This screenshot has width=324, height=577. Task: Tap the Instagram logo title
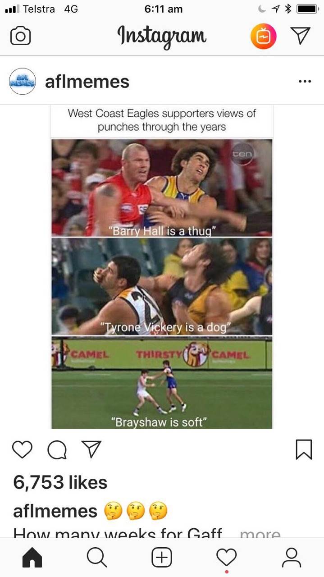[x=162, y=36]
